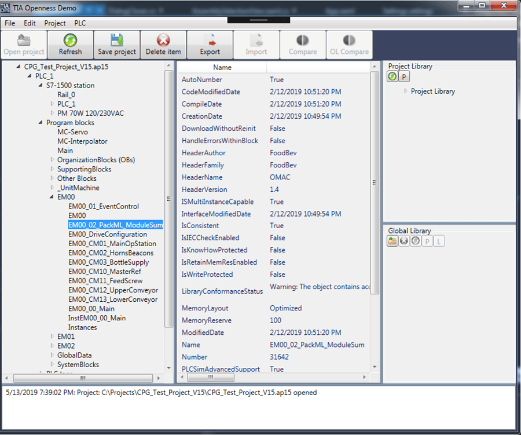Collapse the CPG_Test_Project_V15.ap15 root node
This screenshot has height=435, width=521.
tap(19, 67)
